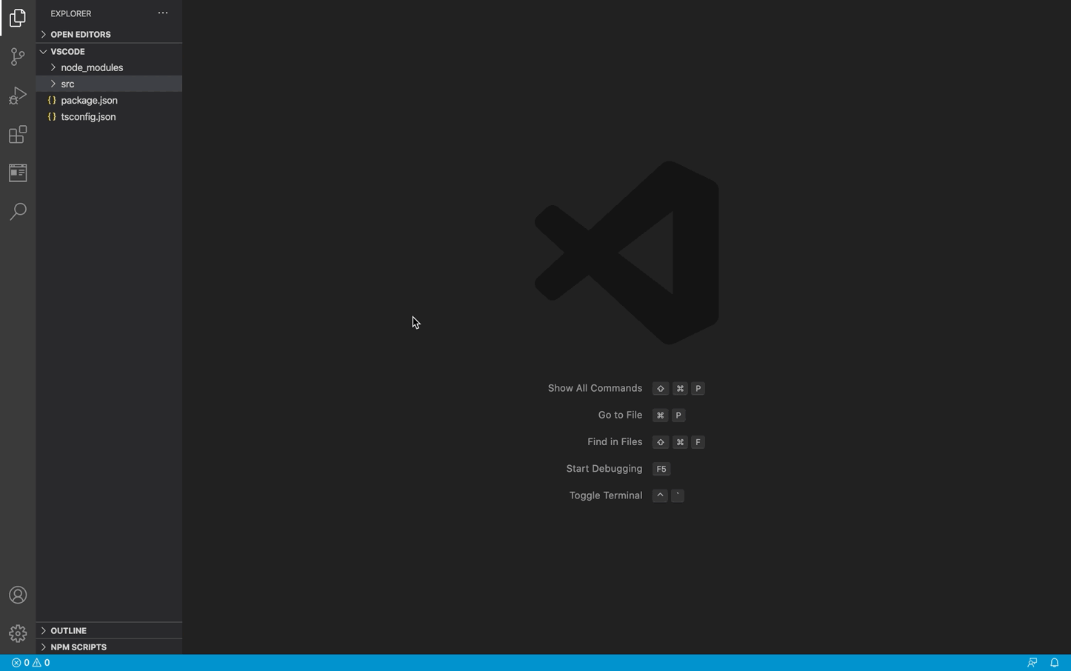Open the preview panel icon in activity bar
The width and height of the screenshot is (1071, 671).
18,173
